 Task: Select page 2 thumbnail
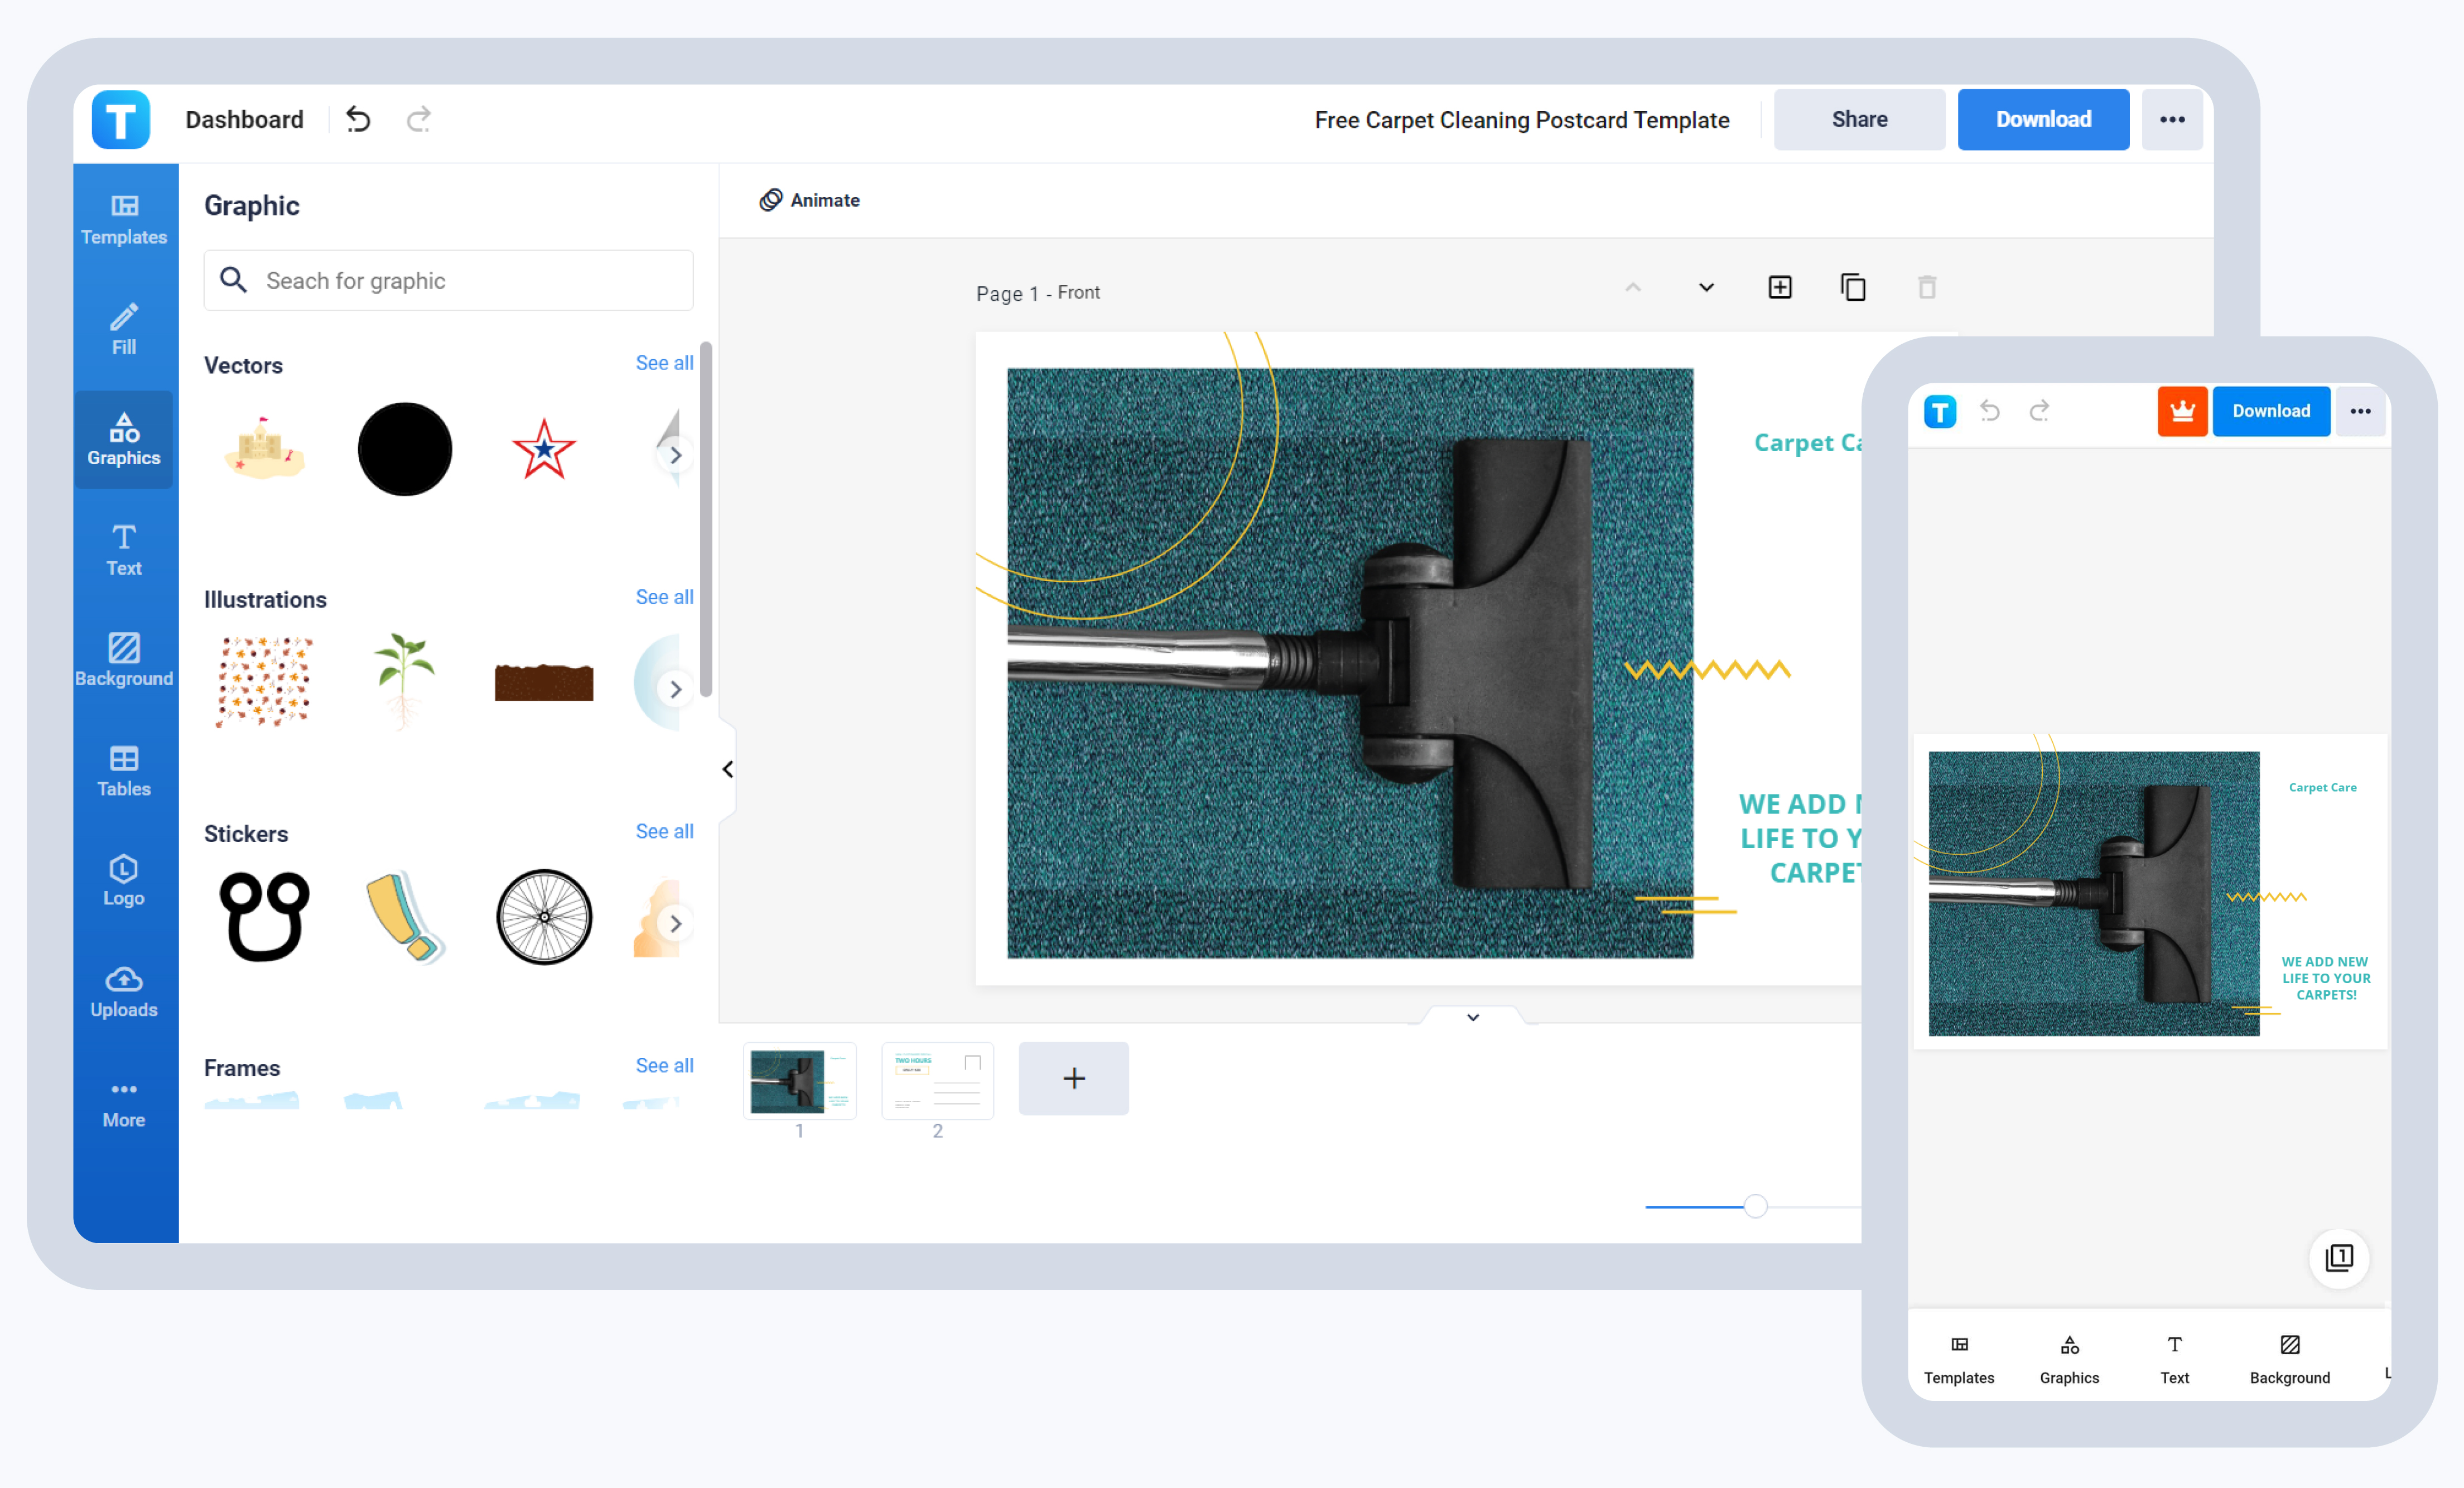click(937, 1080)
